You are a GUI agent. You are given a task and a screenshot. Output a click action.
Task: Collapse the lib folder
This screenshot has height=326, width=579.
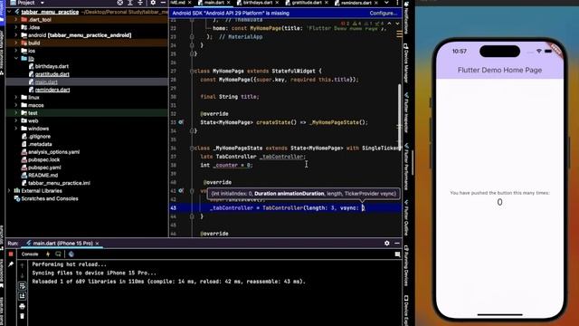point(16,58)
